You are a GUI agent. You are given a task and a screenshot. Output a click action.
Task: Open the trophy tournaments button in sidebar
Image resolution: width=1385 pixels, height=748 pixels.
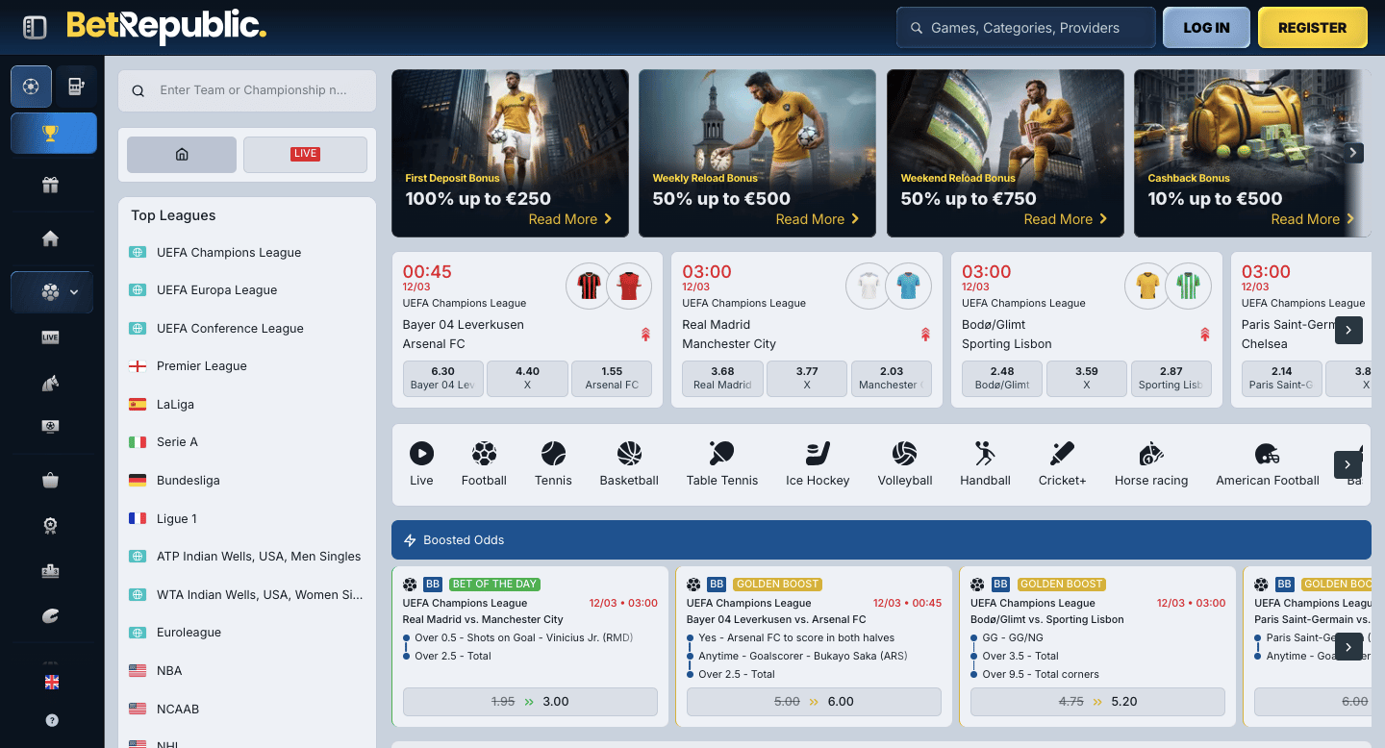tap(54, 133)
